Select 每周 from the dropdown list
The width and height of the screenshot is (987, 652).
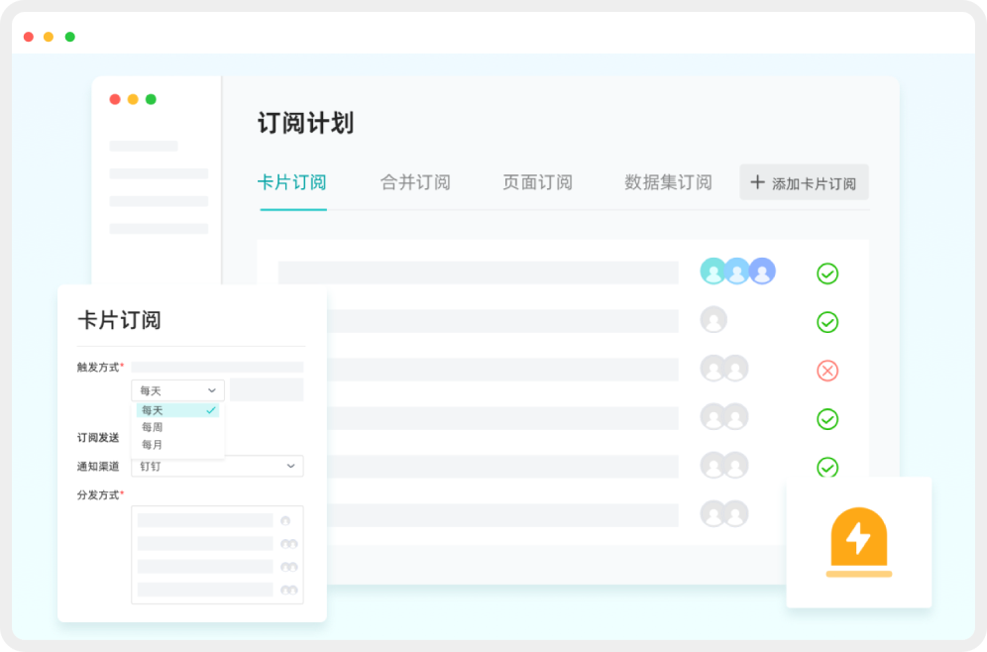153,427
